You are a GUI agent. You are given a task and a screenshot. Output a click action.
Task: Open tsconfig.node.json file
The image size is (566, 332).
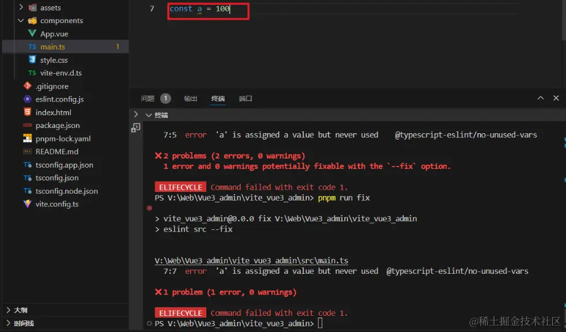coord(67,191)
